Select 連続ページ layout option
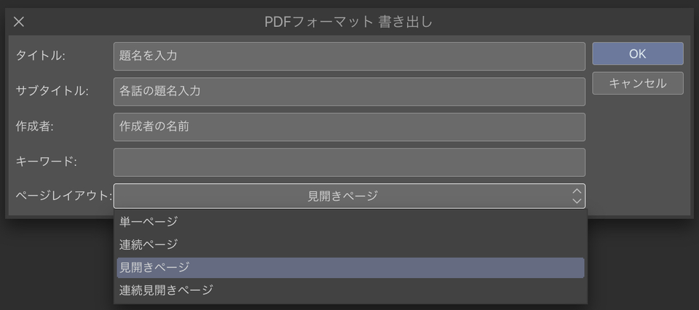 149,245
